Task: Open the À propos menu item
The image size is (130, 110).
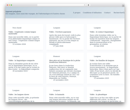Action: pos(77,13)
